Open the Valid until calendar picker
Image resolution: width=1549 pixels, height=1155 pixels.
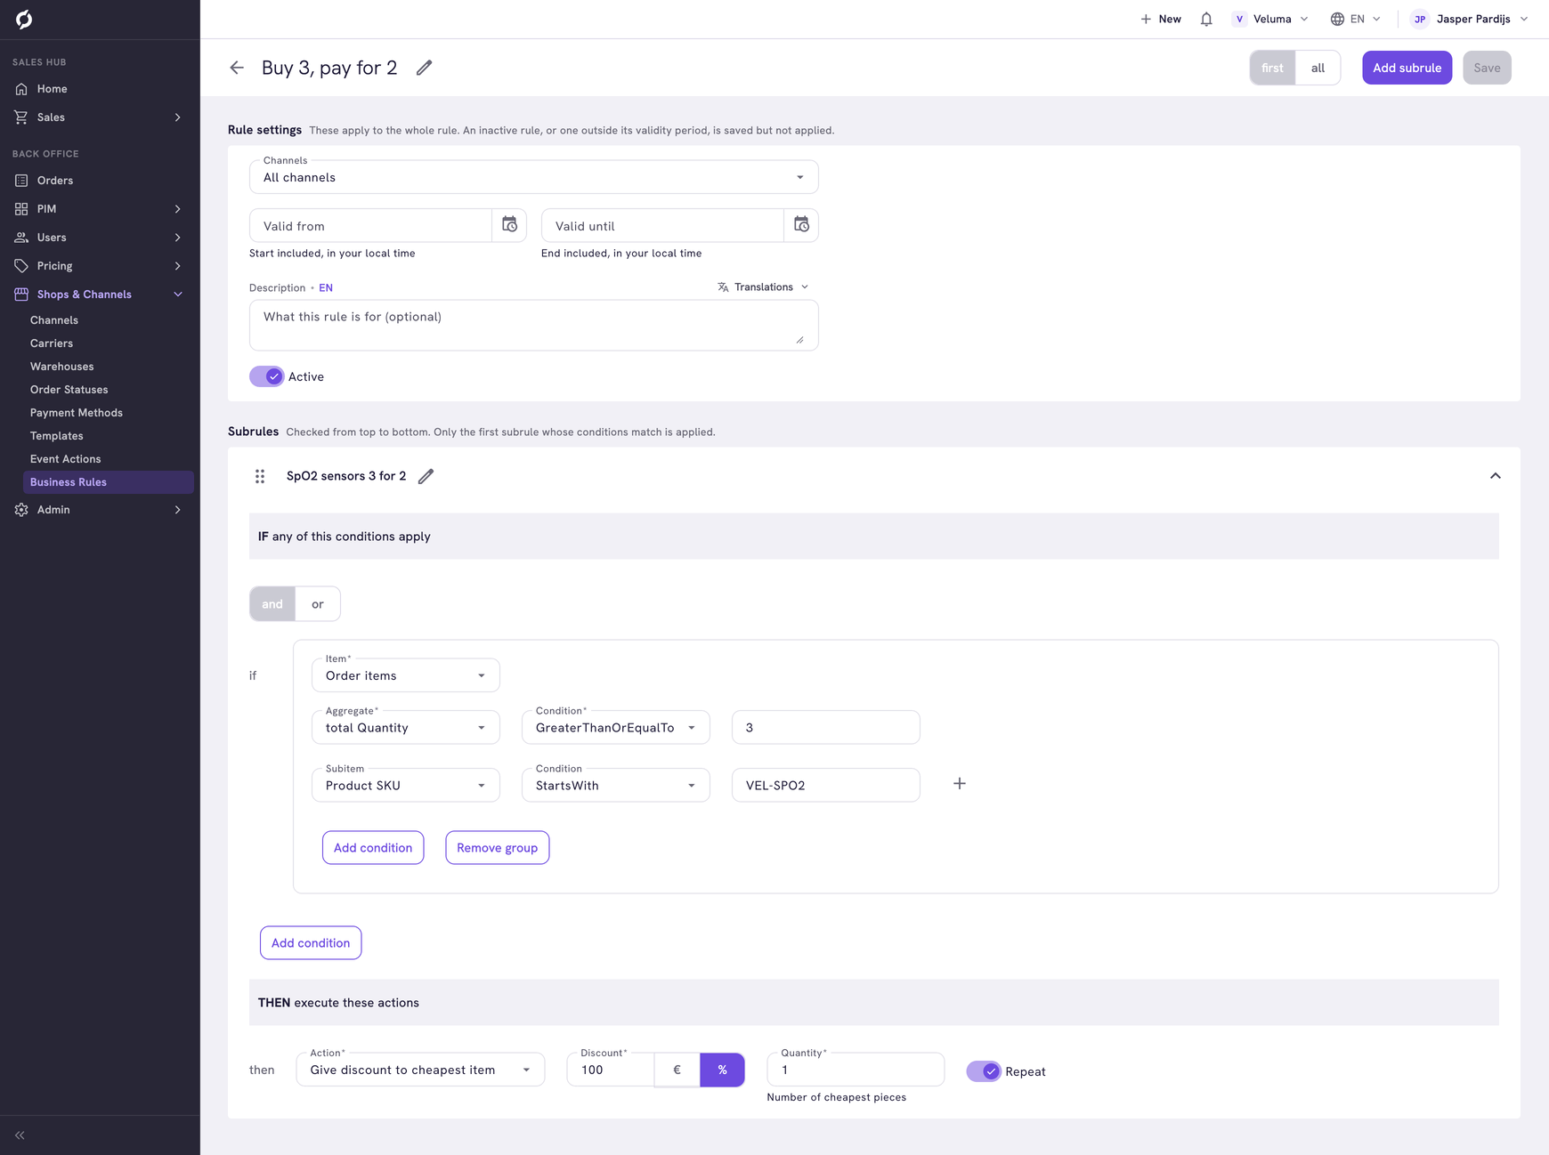pyautogui.click(x=801, y=225)
